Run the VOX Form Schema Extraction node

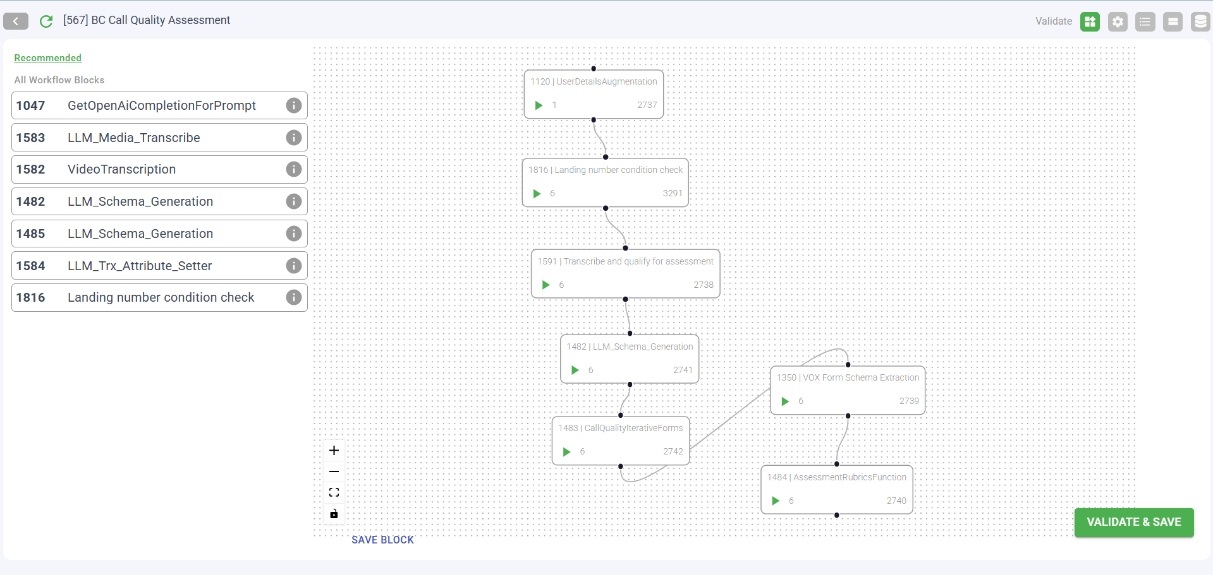pos(785,401)
